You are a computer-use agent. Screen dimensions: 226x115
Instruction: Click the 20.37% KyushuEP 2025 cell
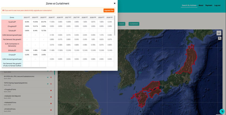[x=43, y=22]
